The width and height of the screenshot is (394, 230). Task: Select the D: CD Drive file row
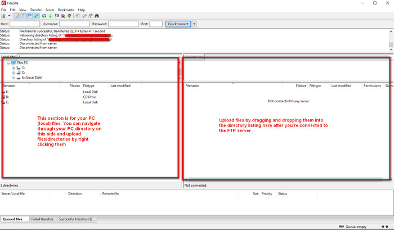tap(71, 97)
